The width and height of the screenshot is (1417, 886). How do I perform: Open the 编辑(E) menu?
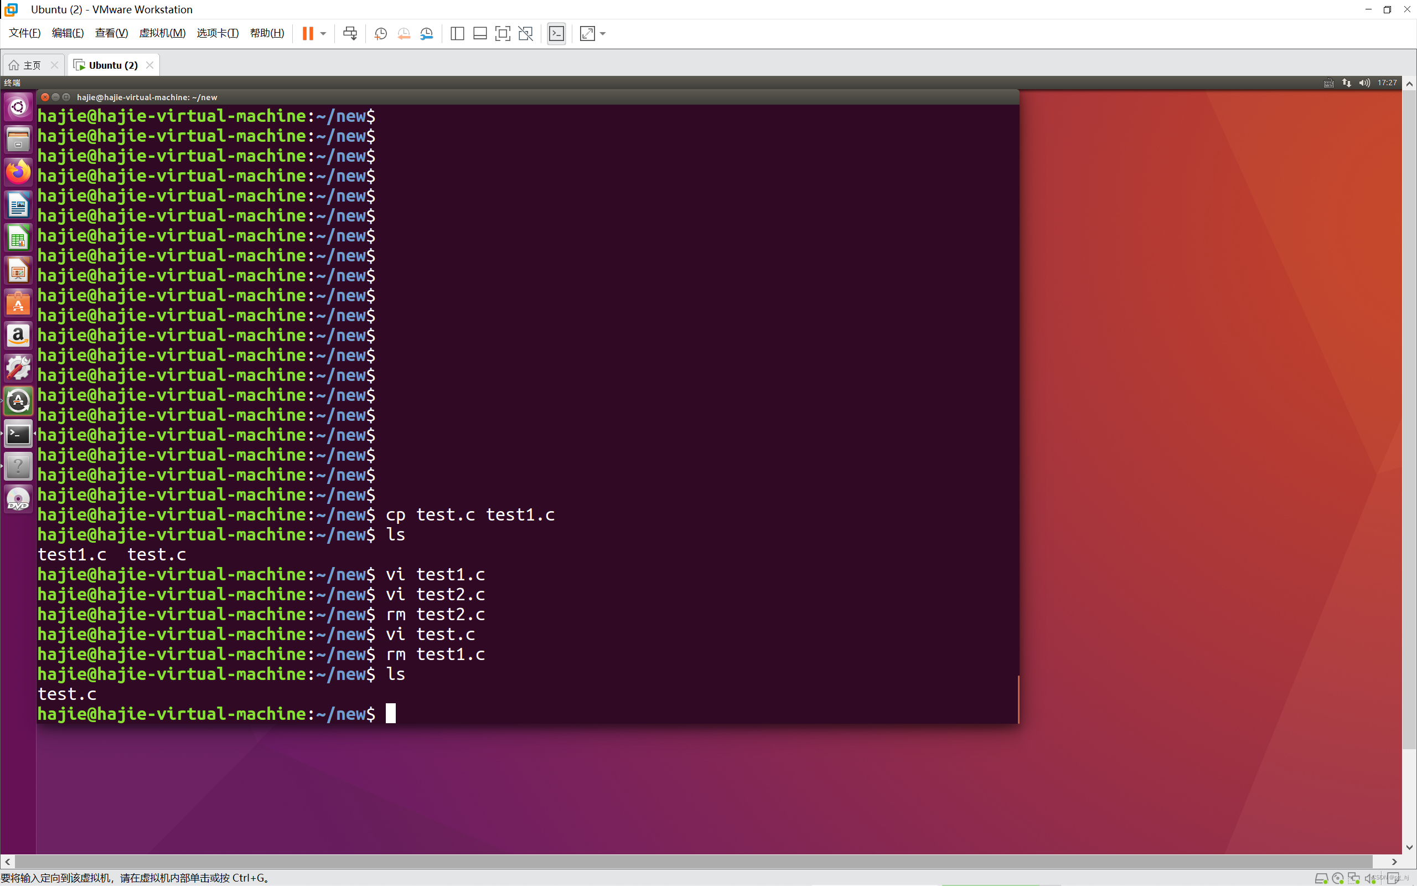(68, 33)
